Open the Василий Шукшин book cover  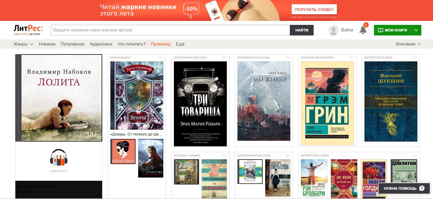391,102
